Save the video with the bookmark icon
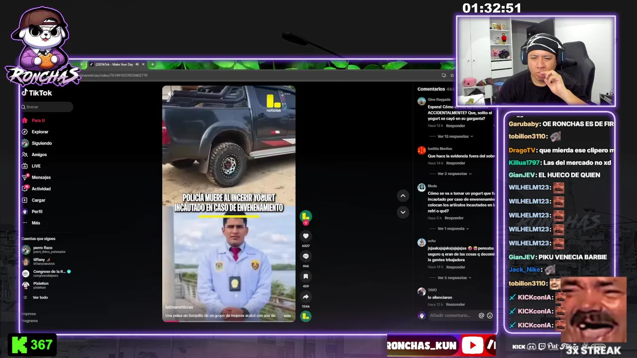 pyautogui.click(x=306, y=276)
